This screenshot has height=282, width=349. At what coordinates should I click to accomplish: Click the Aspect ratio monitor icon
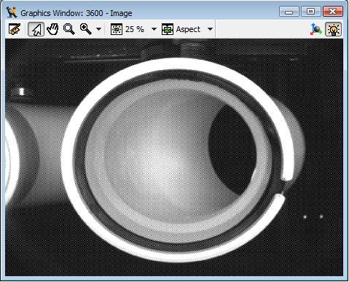[x=168, y=29]
